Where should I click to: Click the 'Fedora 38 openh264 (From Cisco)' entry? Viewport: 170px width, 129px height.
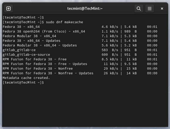point(44,31)
